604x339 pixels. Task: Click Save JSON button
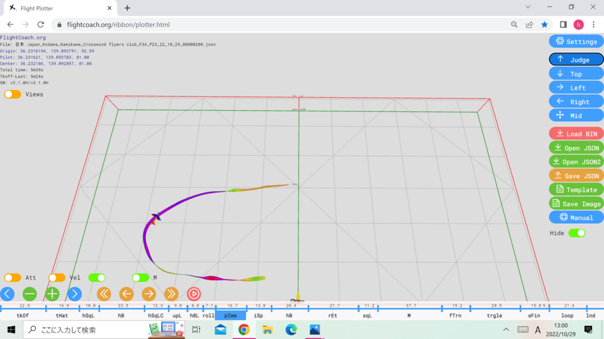click(576, 175)
